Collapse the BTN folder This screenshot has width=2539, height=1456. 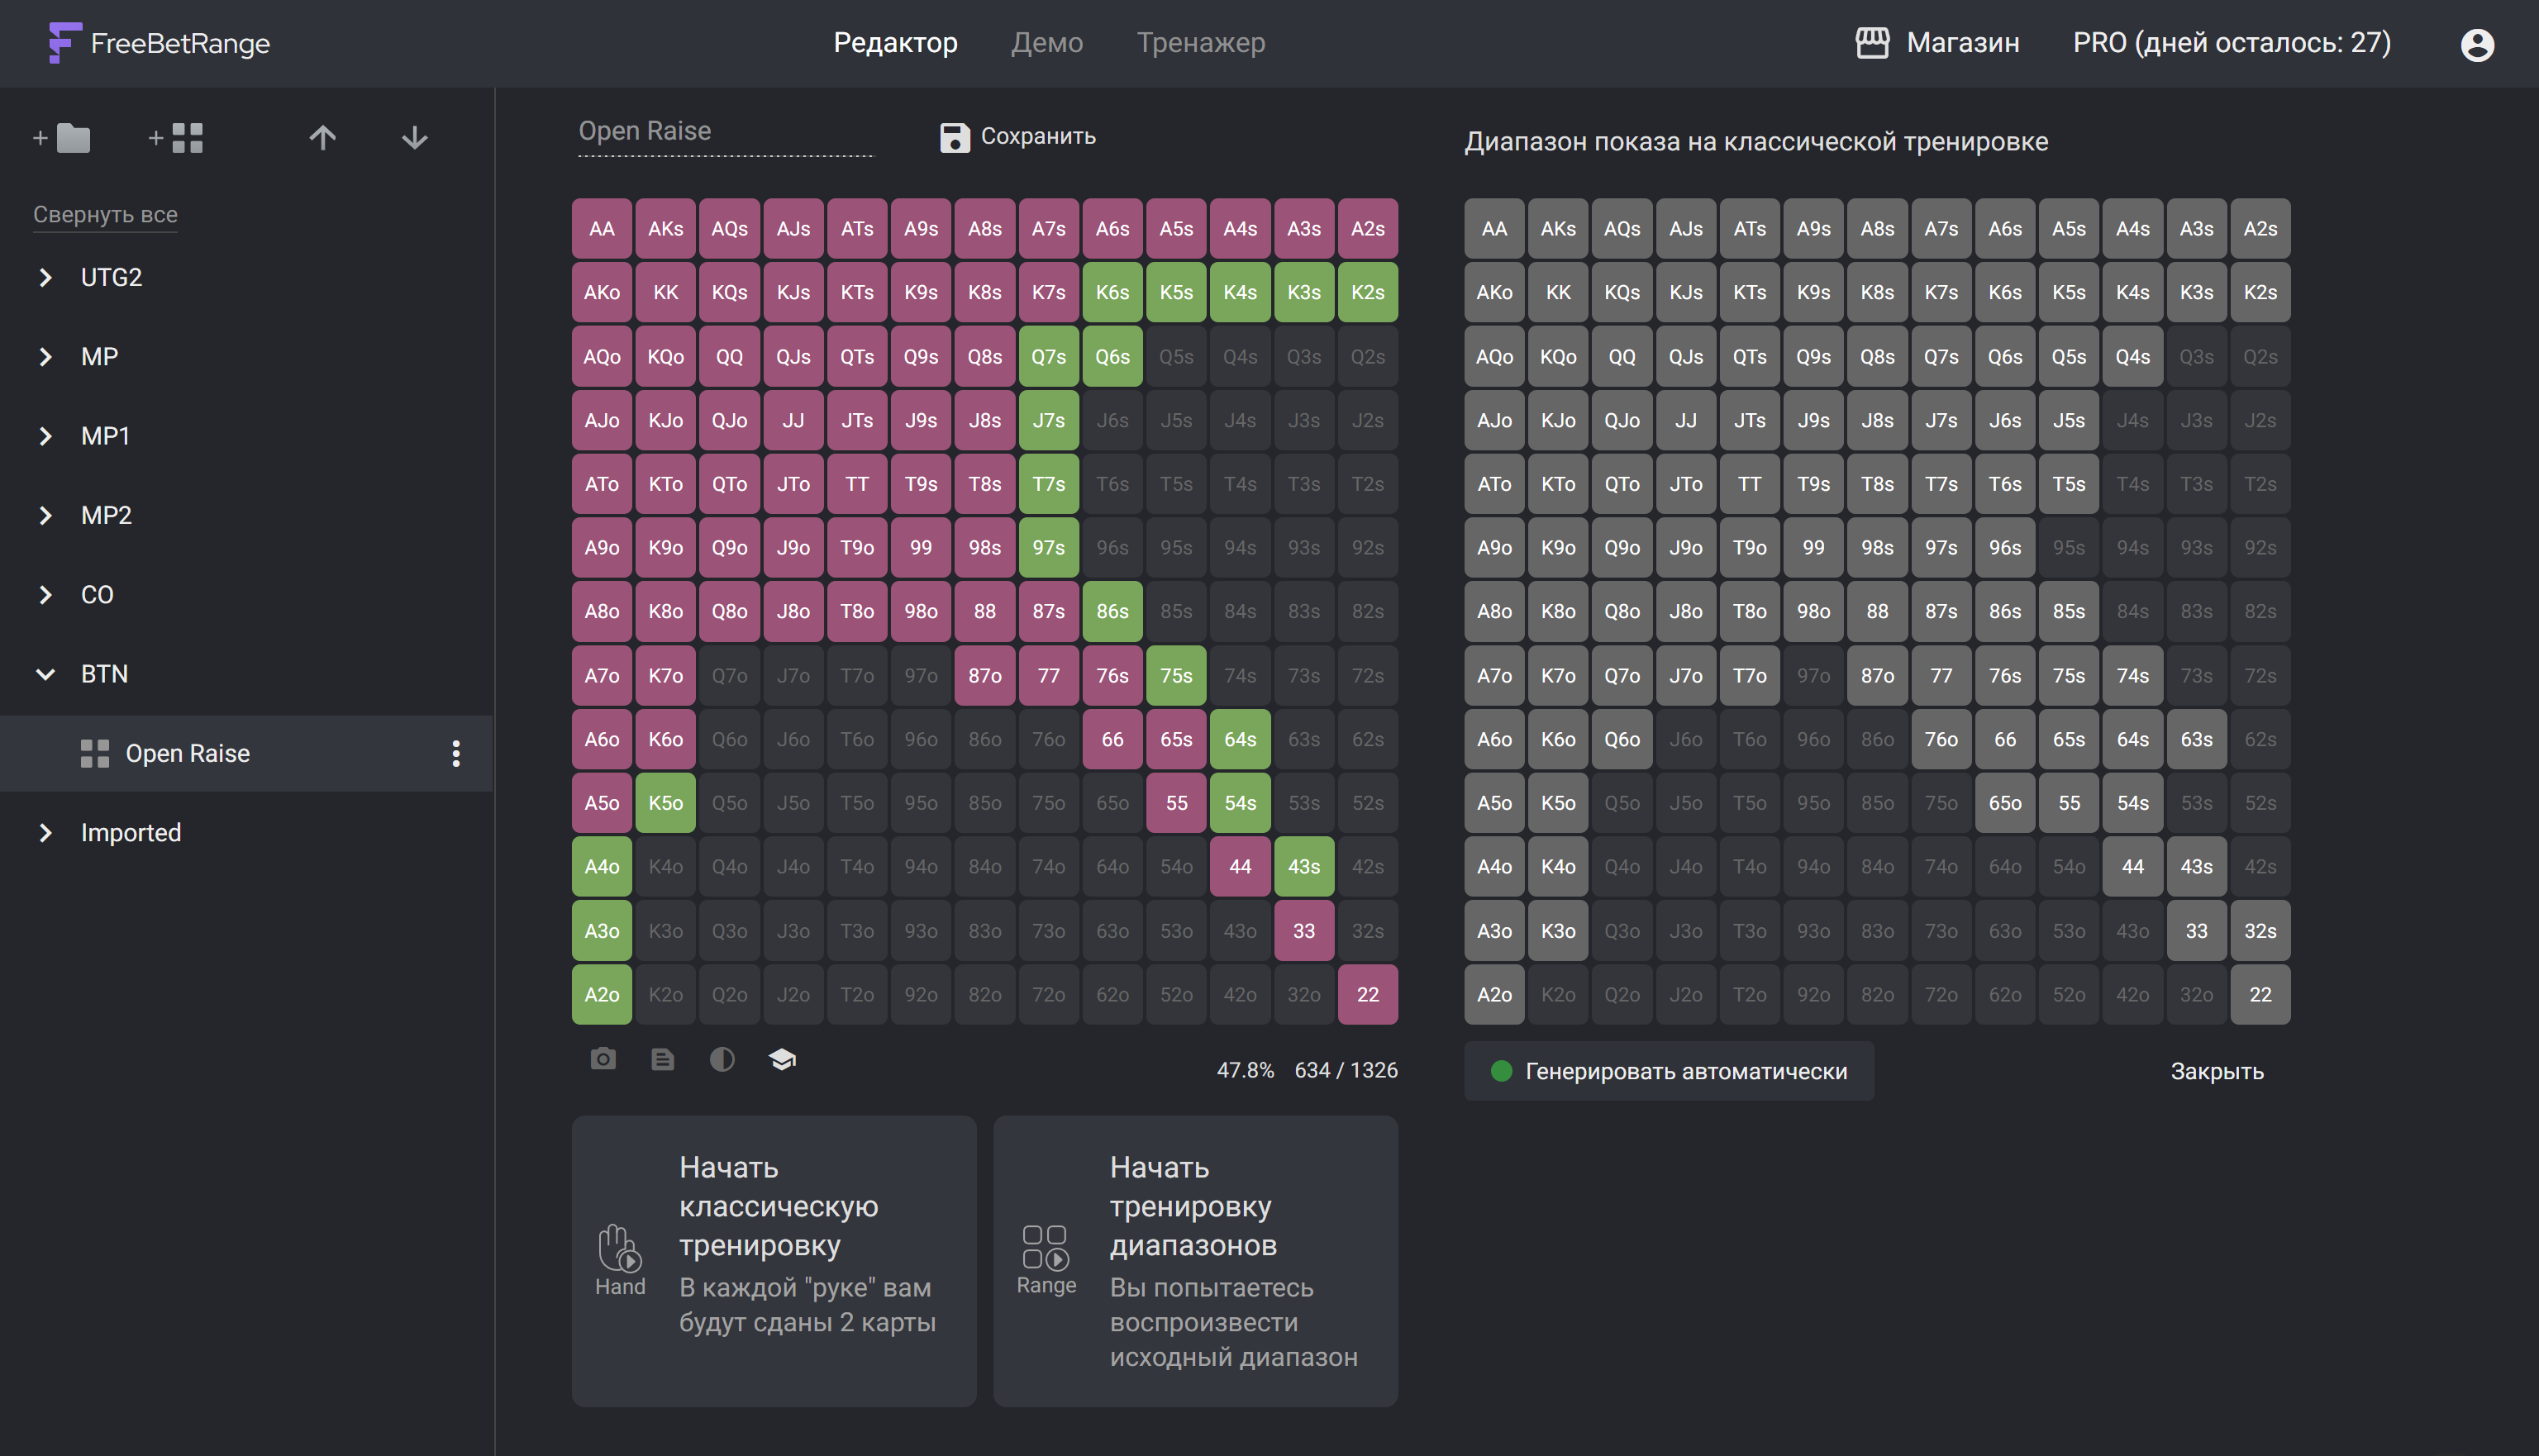coord(46,674)
